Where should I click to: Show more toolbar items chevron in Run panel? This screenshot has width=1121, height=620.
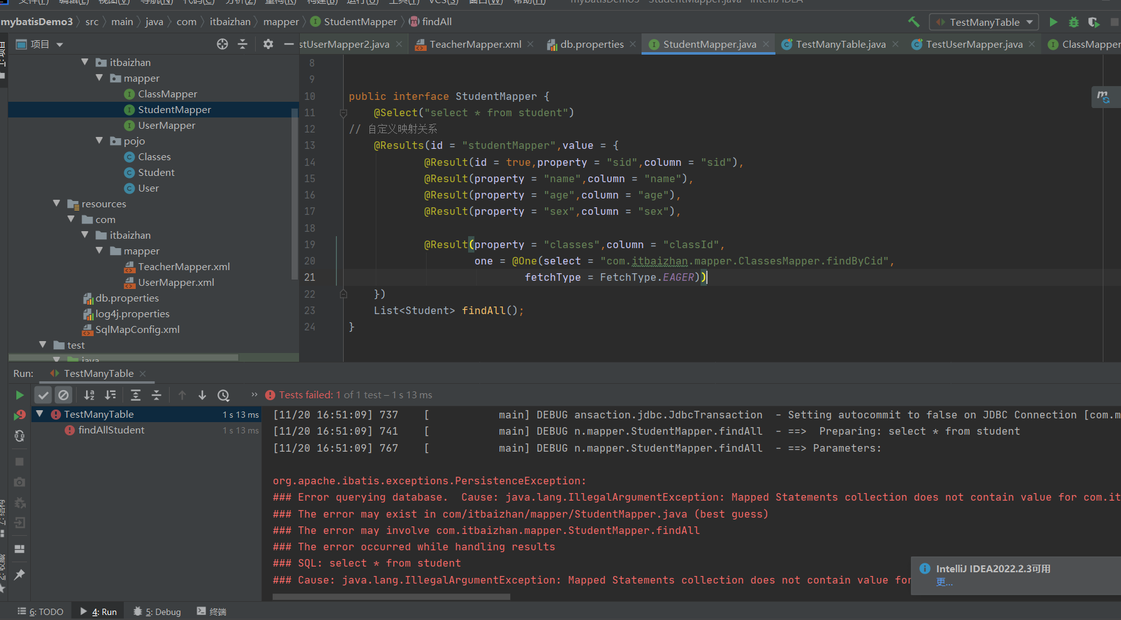point(254,395)
